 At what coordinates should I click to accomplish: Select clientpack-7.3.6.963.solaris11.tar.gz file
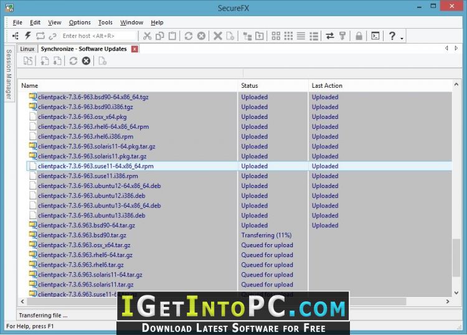pyautogui.click(x=85, y=285)
